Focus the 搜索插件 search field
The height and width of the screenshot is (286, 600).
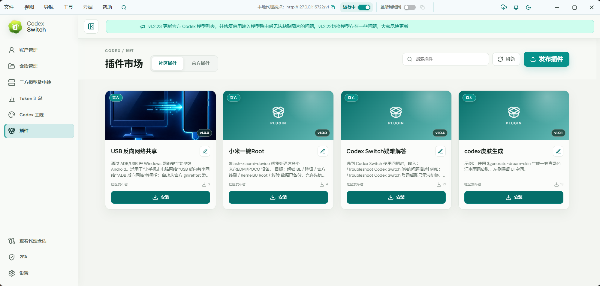click(445, 59)
